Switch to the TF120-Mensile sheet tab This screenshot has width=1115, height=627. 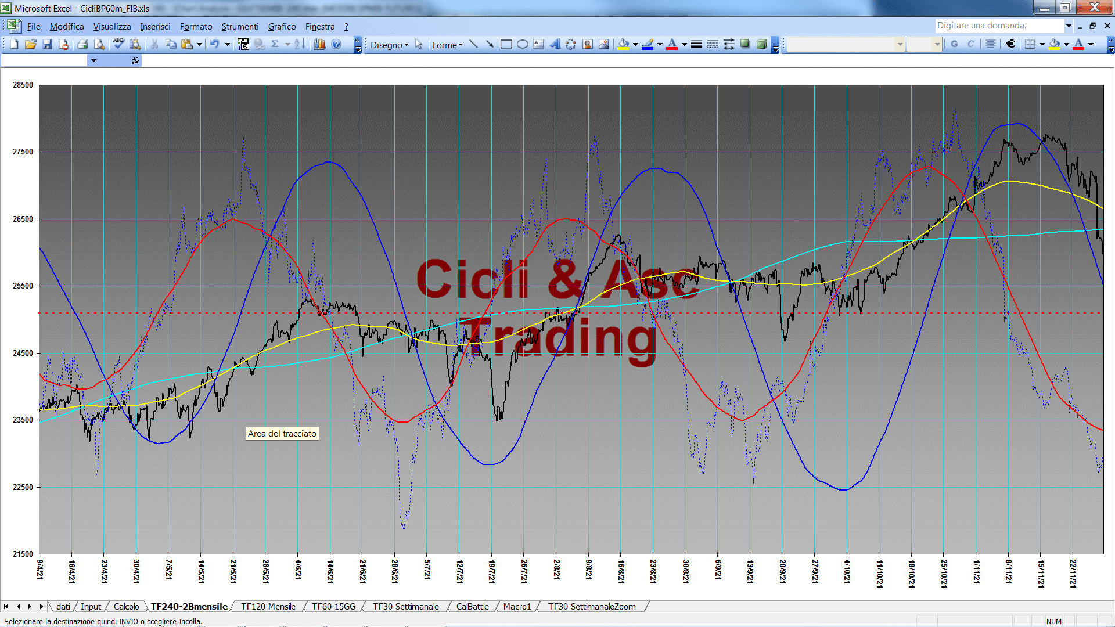click(x=268, y=606)
